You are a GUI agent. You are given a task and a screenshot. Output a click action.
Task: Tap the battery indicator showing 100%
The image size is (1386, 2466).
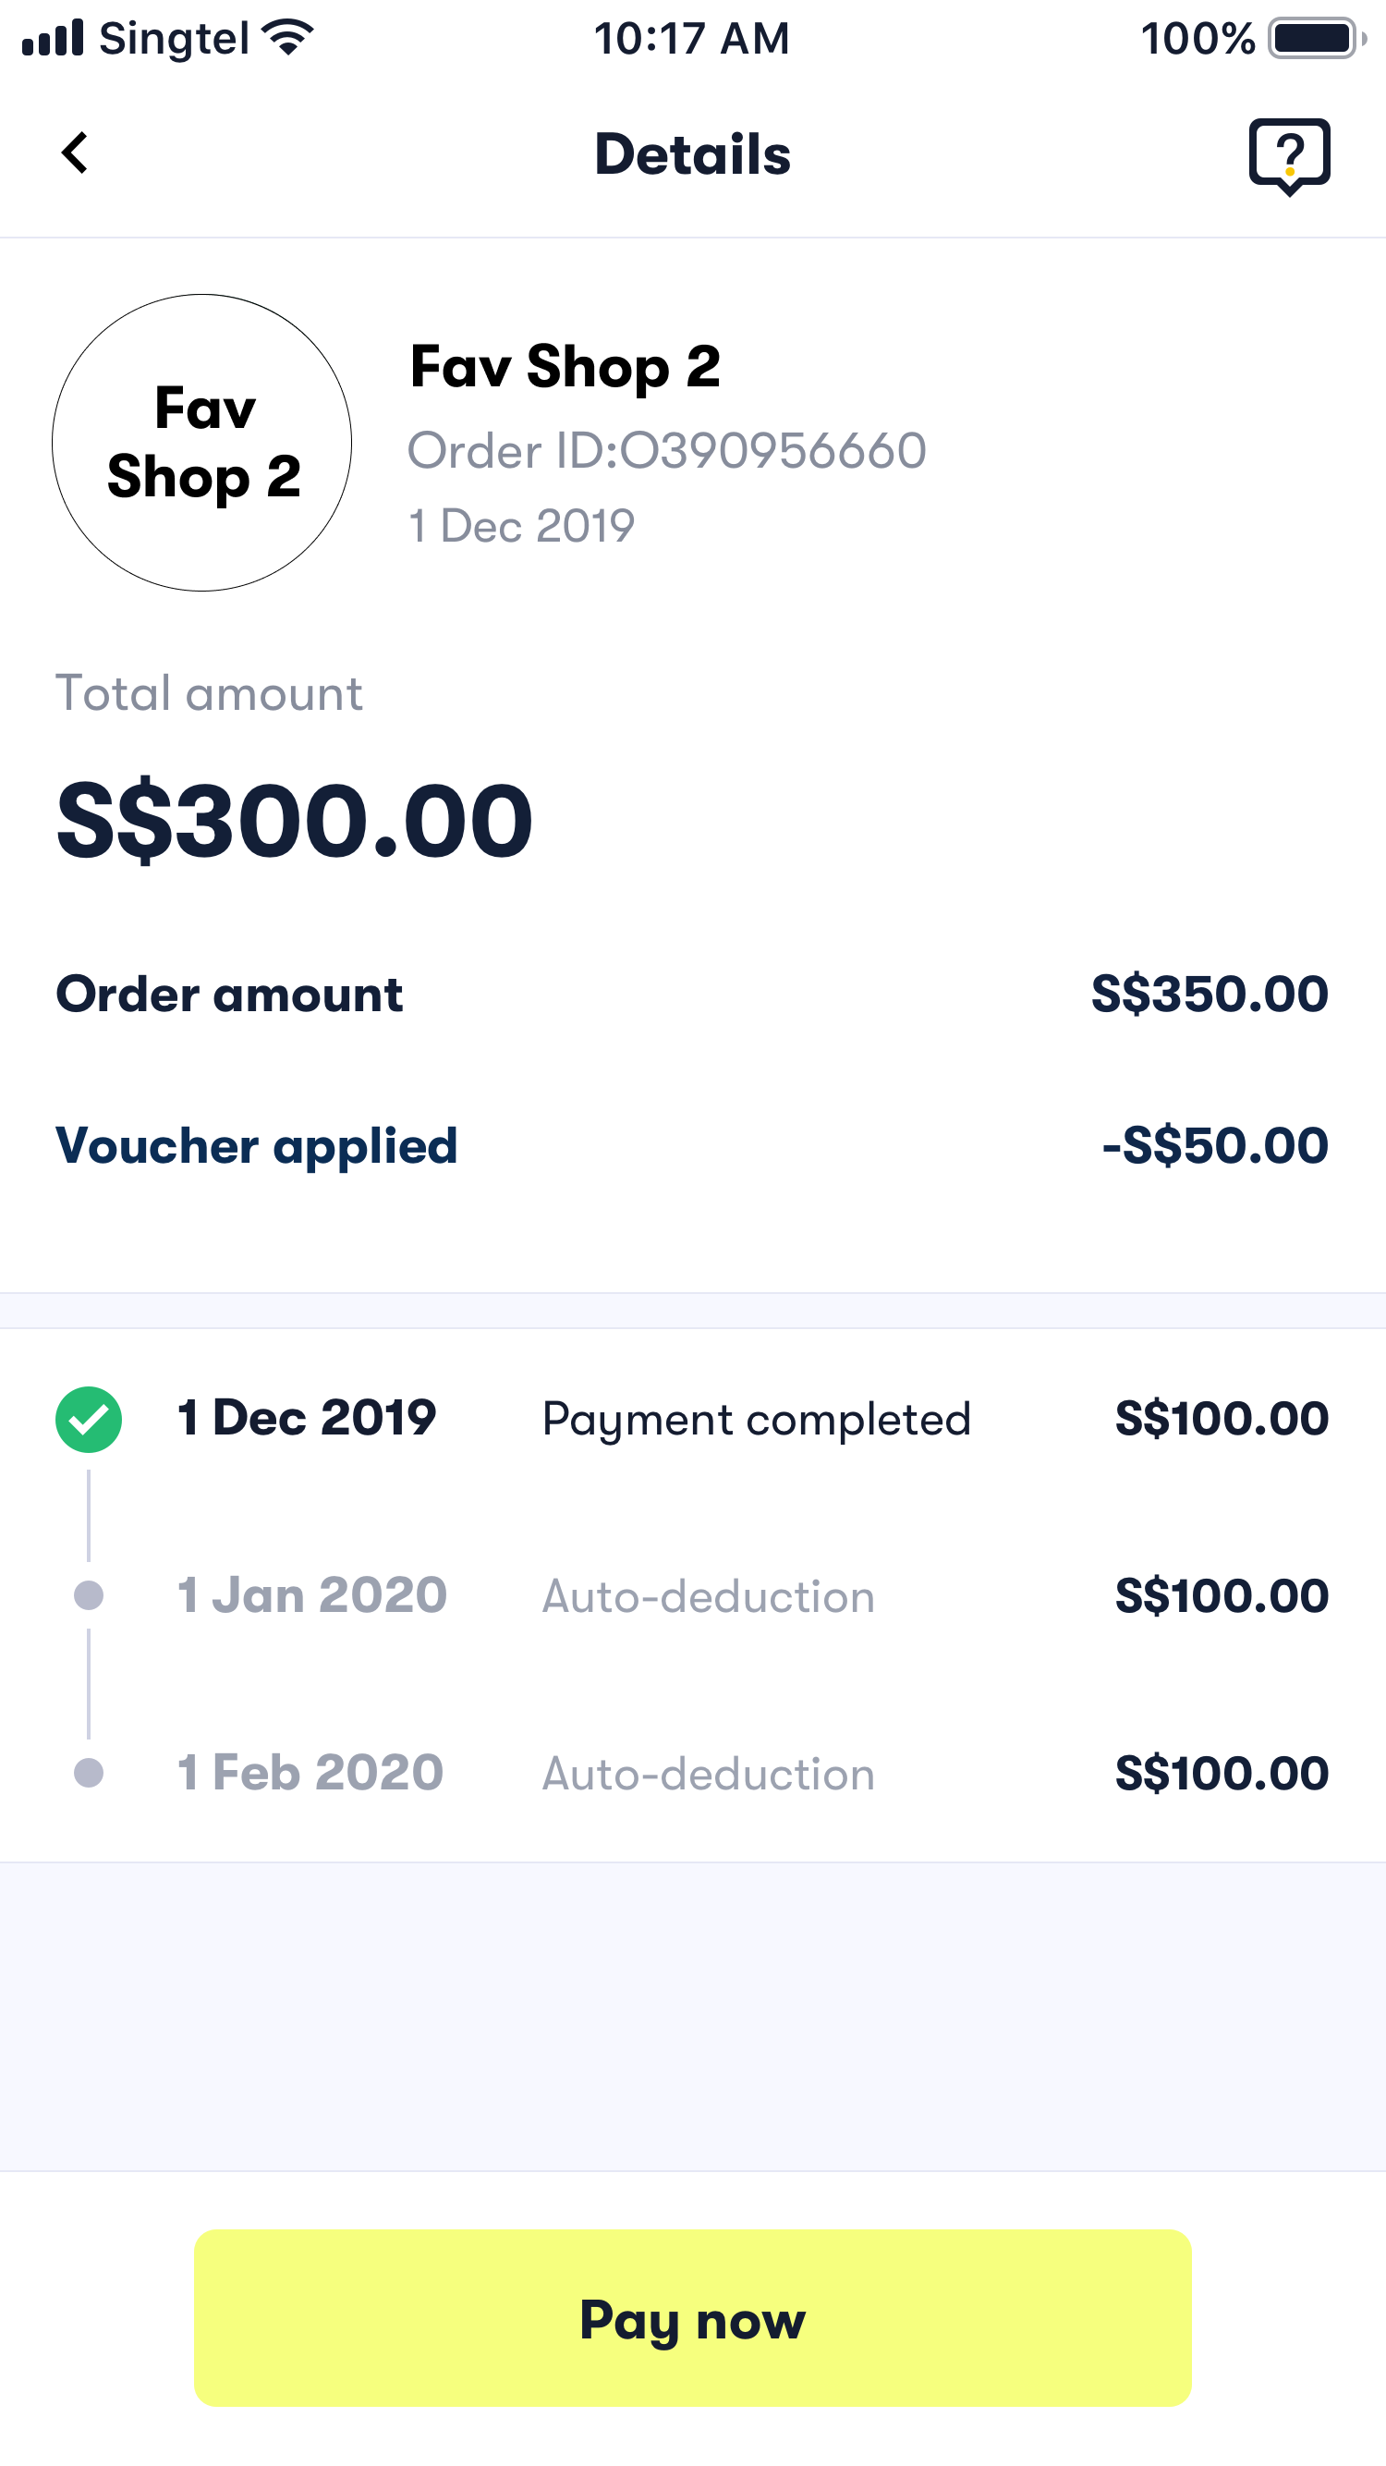click(1311, 38)
